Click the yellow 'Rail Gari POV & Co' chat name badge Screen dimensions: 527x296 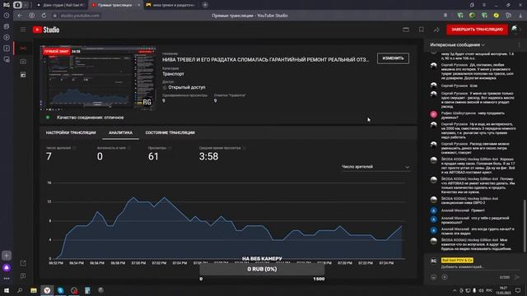pos(457,260)
